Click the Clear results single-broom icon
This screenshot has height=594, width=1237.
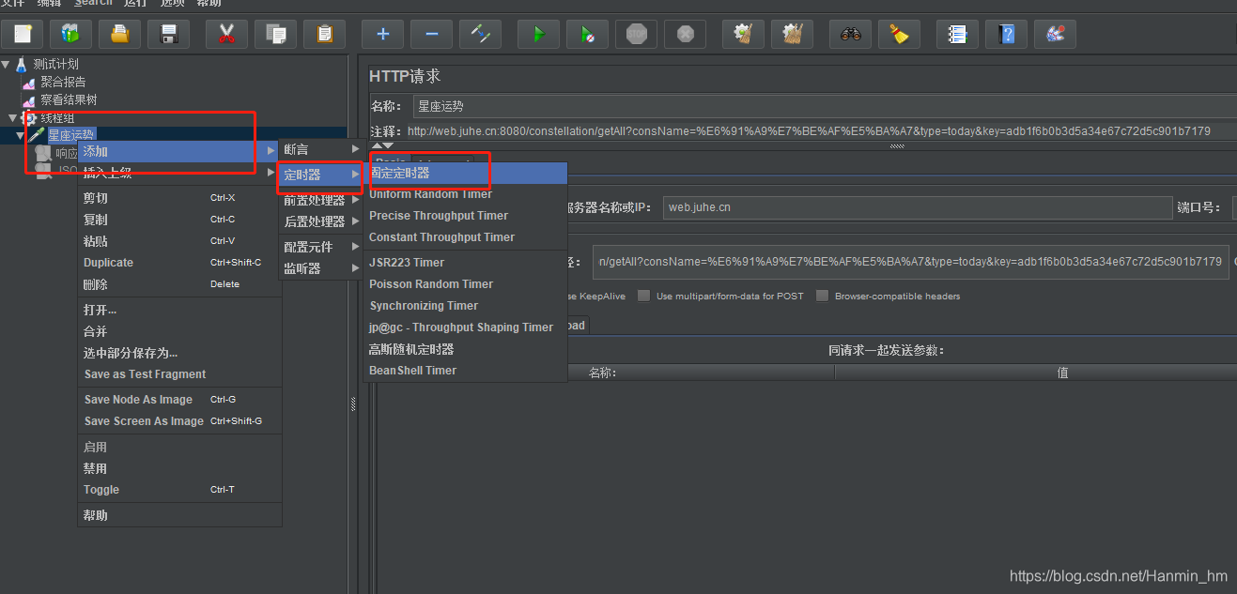pos(743,35)
